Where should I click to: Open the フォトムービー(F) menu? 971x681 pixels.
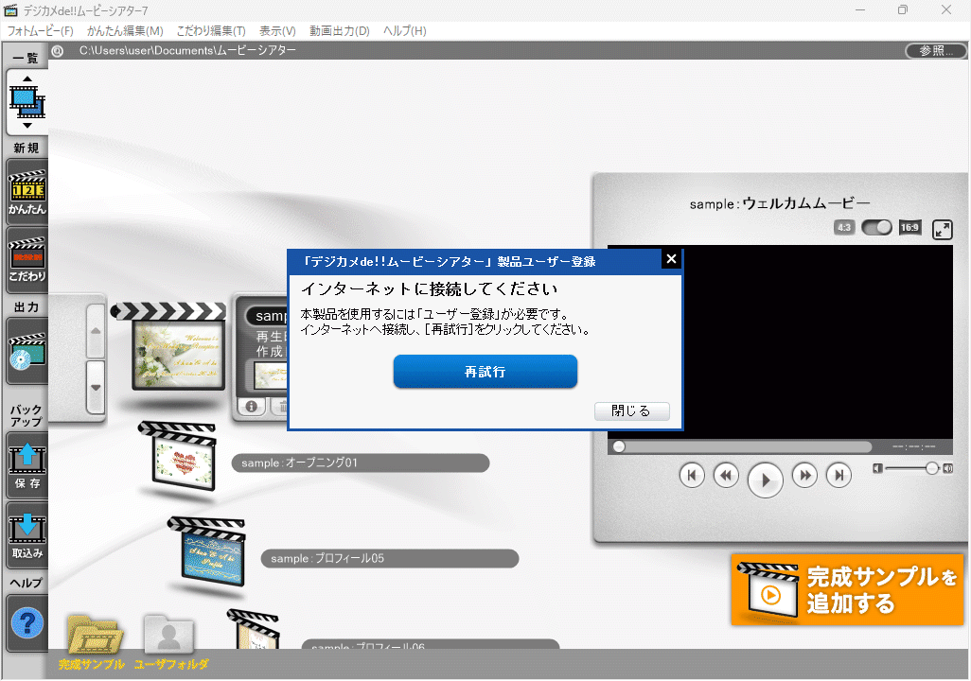(41, 31)
